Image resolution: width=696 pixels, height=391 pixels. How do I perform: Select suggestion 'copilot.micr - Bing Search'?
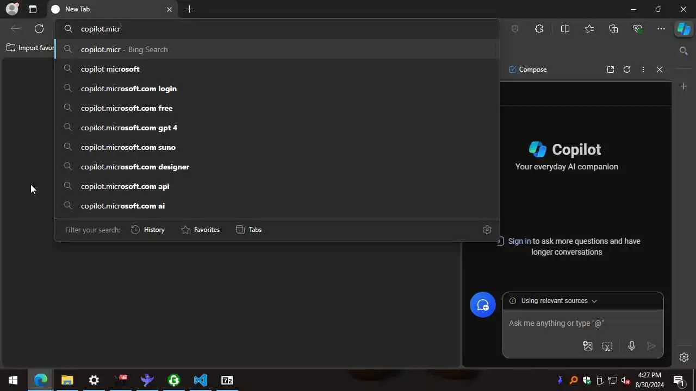pos(277,49)
